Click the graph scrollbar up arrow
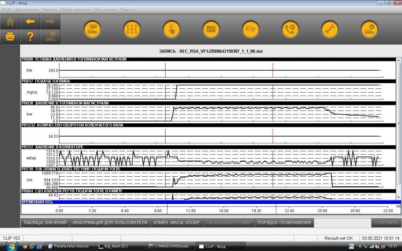Screen dimensions: 402x251 tap(398, 60)
